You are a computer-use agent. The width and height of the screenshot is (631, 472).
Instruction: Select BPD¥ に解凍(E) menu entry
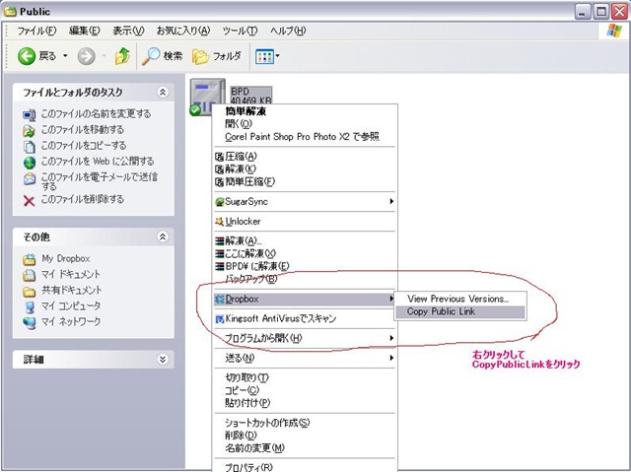point(305,266)
